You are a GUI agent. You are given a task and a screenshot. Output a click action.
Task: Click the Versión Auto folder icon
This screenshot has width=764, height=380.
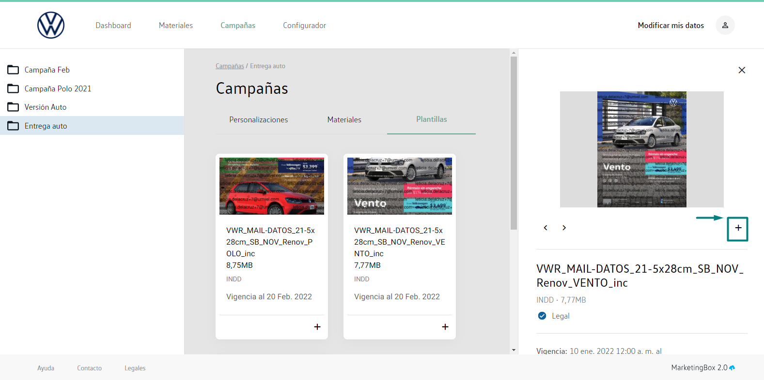(13, 107)
